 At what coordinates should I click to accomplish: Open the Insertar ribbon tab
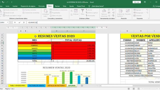(x=15, y=6)
